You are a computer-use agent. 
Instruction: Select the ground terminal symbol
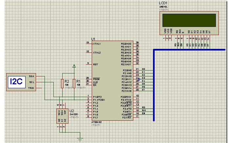coord(80,139)
